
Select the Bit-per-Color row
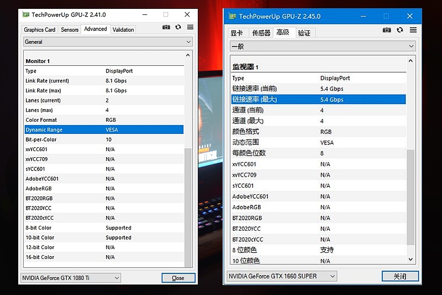pos(104,139)
